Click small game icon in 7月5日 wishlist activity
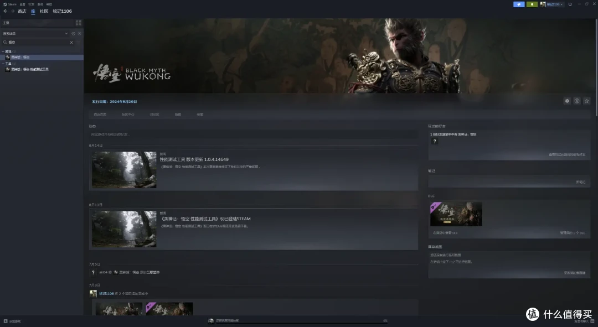 click(x=116, y=272)
